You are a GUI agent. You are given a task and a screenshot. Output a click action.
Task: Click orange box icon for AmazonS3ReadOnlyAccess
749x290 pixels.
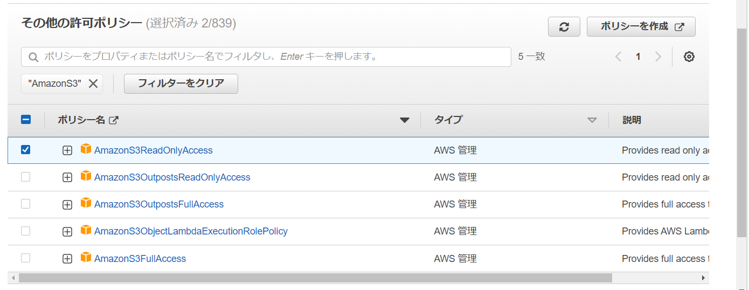point(86,149)
